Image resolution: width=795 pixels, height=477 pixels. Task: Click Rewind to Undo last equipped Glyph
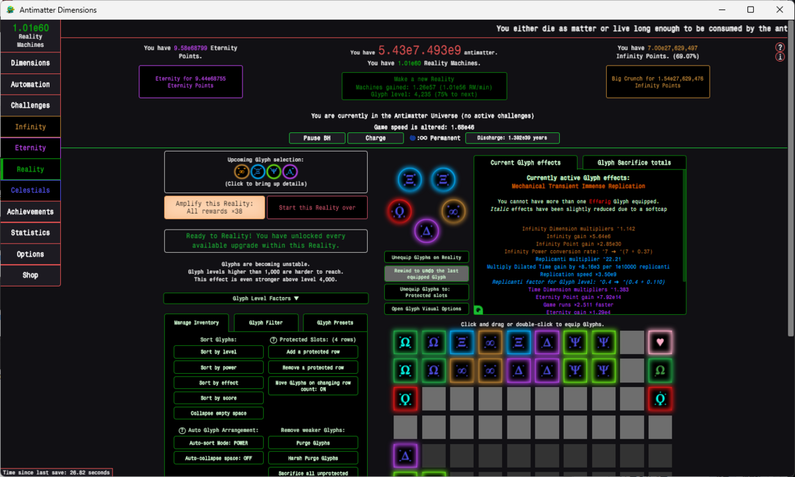(427, 273)
